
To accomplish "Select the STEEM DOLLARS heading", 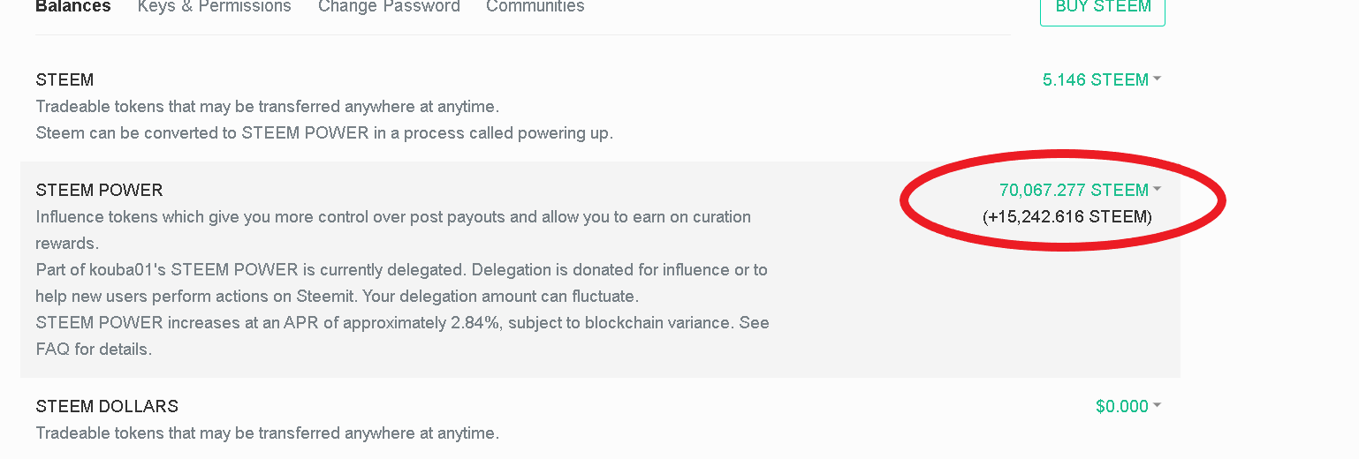I will 107,406.
